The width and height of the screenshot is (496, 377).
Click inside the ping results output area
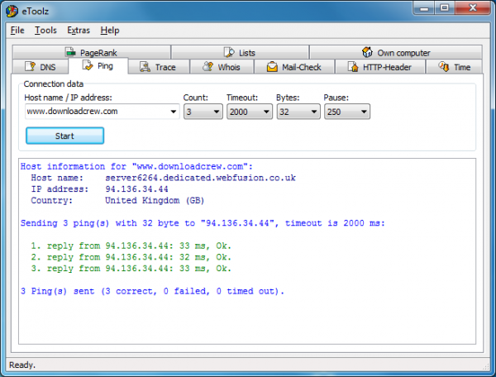click(248, 322)
